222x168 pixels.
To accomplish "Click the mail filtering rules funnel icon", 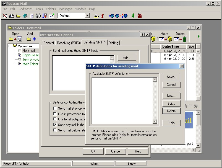I will point(45,16).
